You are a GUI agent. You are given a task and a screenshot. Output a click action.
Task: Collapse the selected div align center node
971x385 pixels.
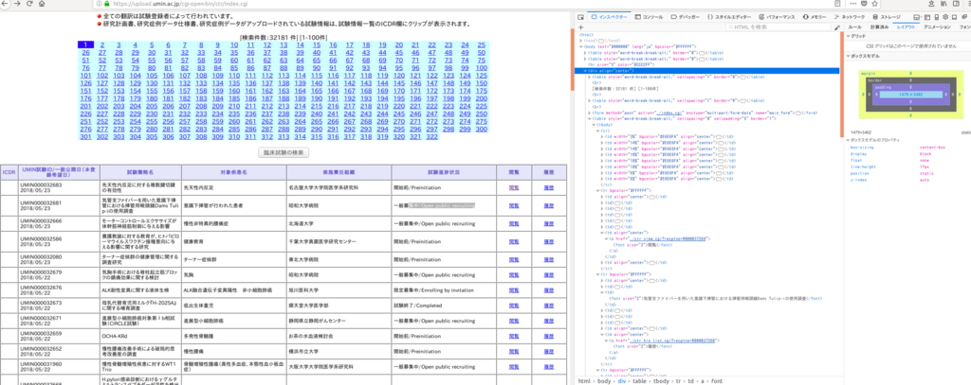585,70
